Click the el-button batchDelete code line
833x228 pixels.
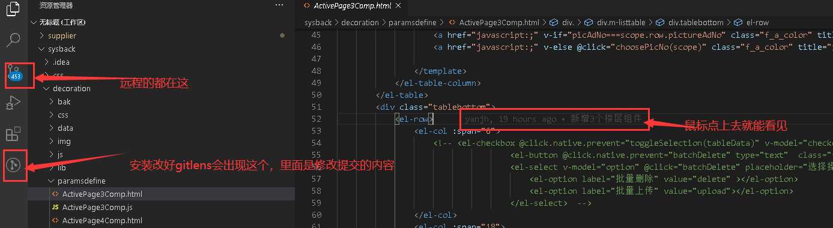pos(671,155)
